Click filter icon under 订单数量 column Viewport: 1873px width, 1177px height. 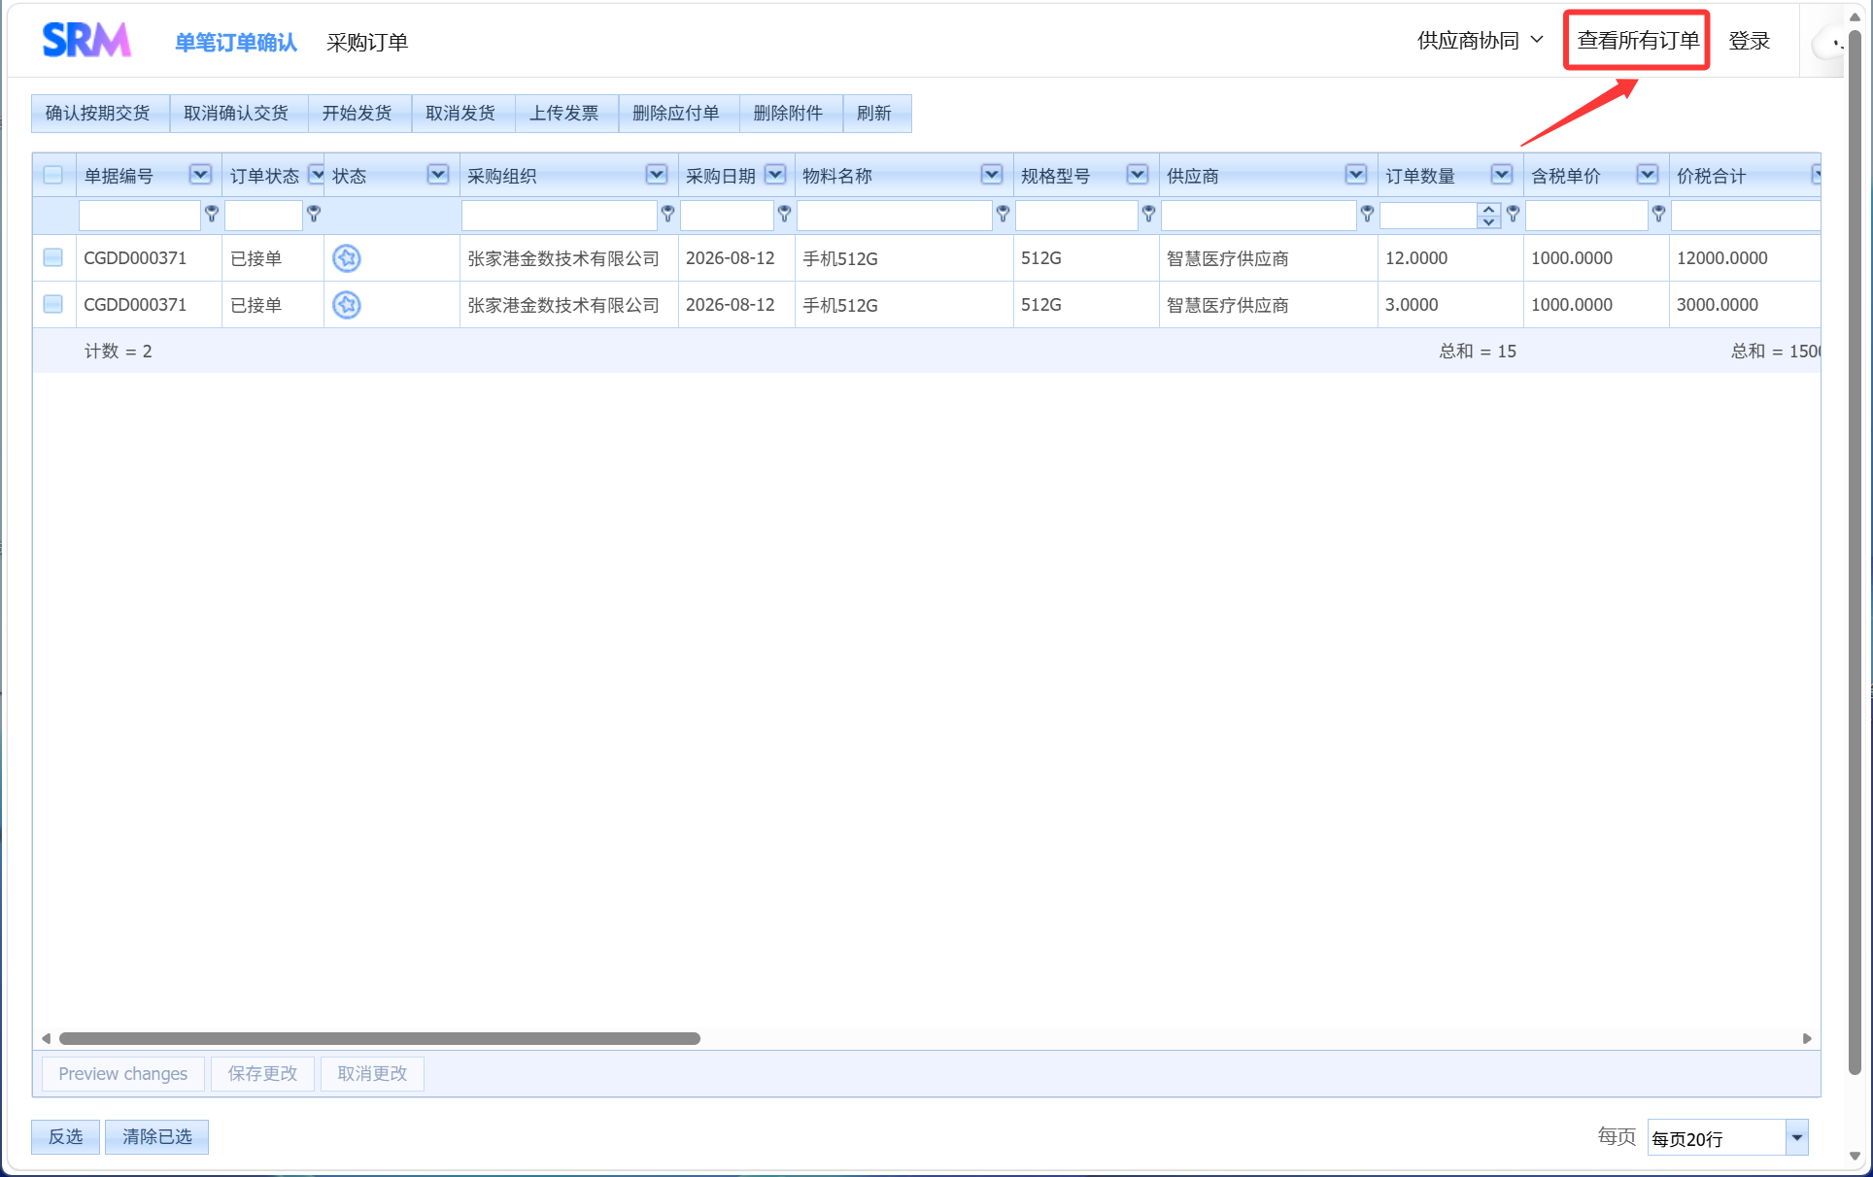[x=1513, y=214]
